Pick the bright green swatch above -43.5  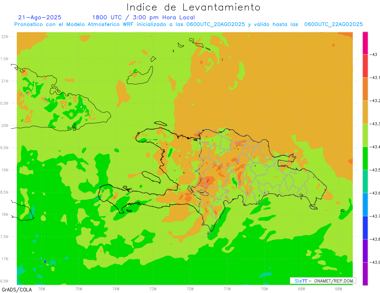click(x=365, y=158)
